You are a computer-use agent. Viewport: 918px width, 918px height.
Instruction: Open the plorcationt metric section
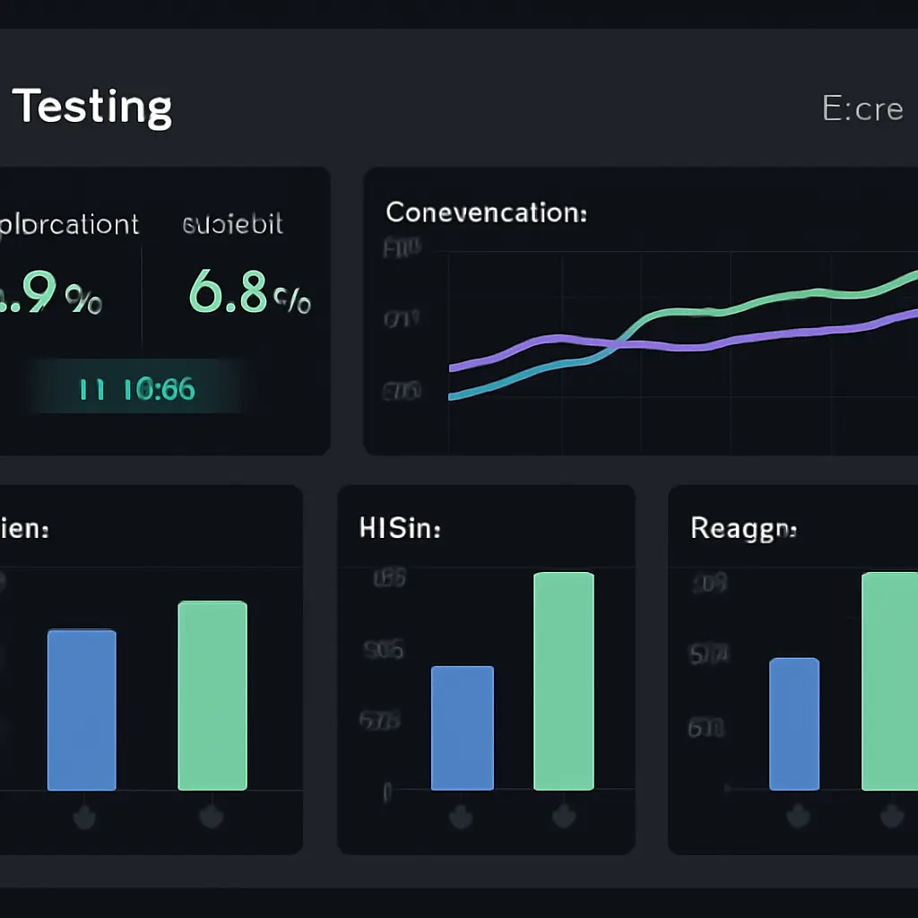(x=70, y=224)
